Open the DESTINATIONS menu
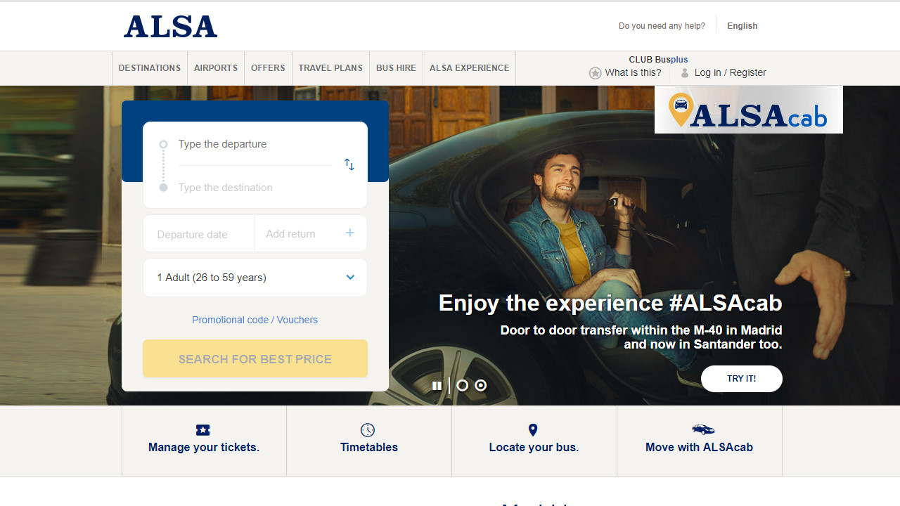This screenshot has height=506, width=900. [x=150, y=68]
